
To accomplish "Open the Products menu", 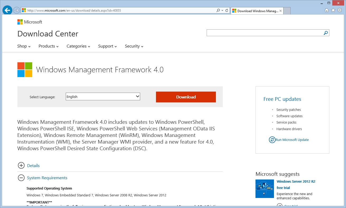I will click(49, 46).
